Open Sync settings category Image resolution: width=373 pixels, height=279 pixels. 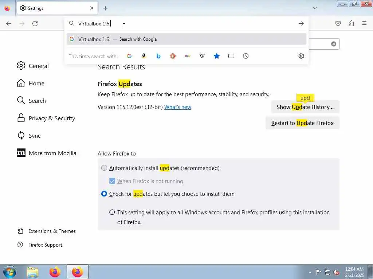point(29,136)
